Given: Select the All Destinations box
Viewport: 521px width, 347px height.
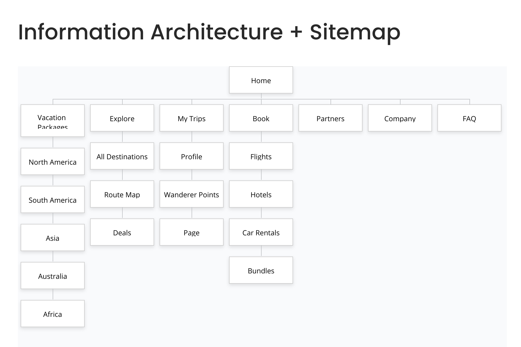Looking at the screenshot, I should (122, 156).
